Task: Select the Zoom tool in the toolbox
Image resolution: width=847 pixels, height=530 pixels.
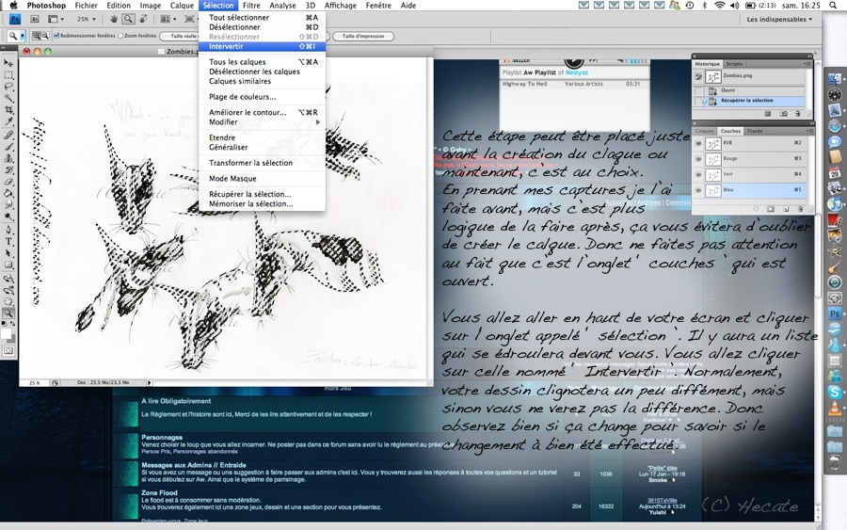Action: (8, 313)
